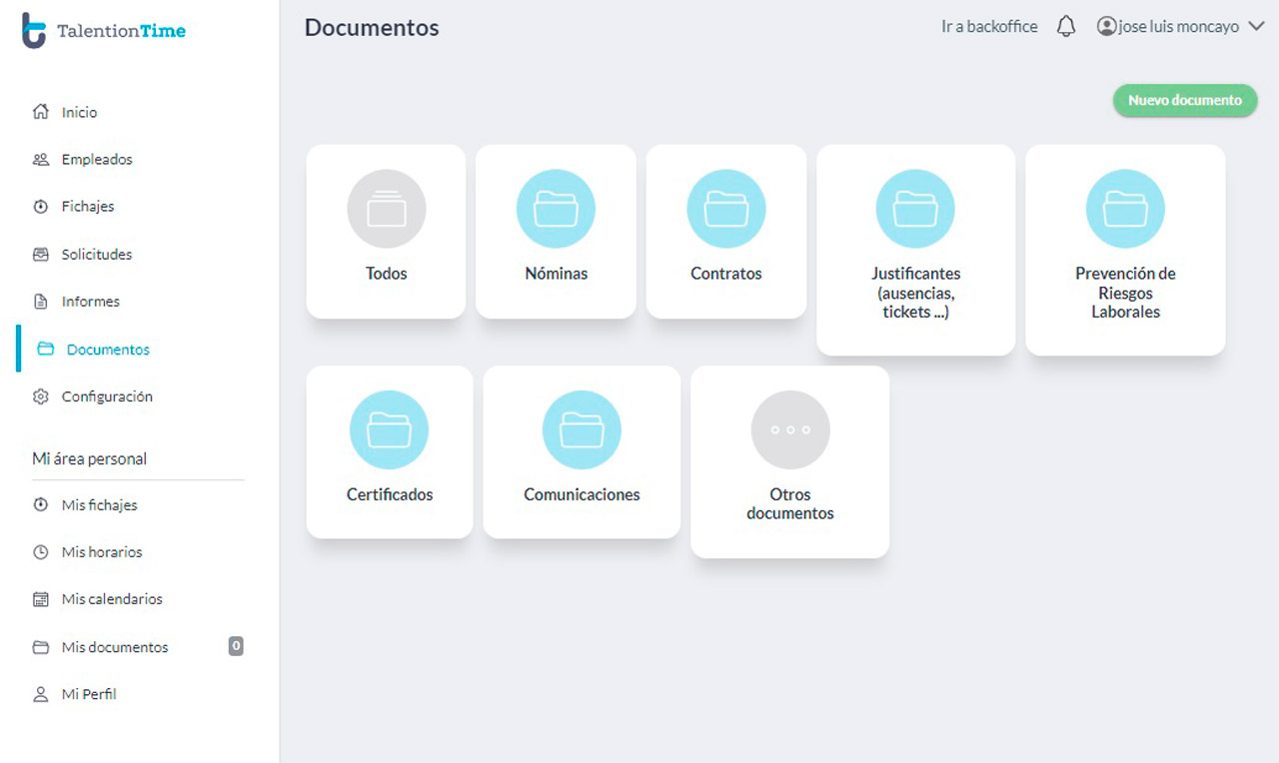Open Empleados section in sidebar
Screen dimensions: 1279x763
pyautogui.click(x=96, y=160)
